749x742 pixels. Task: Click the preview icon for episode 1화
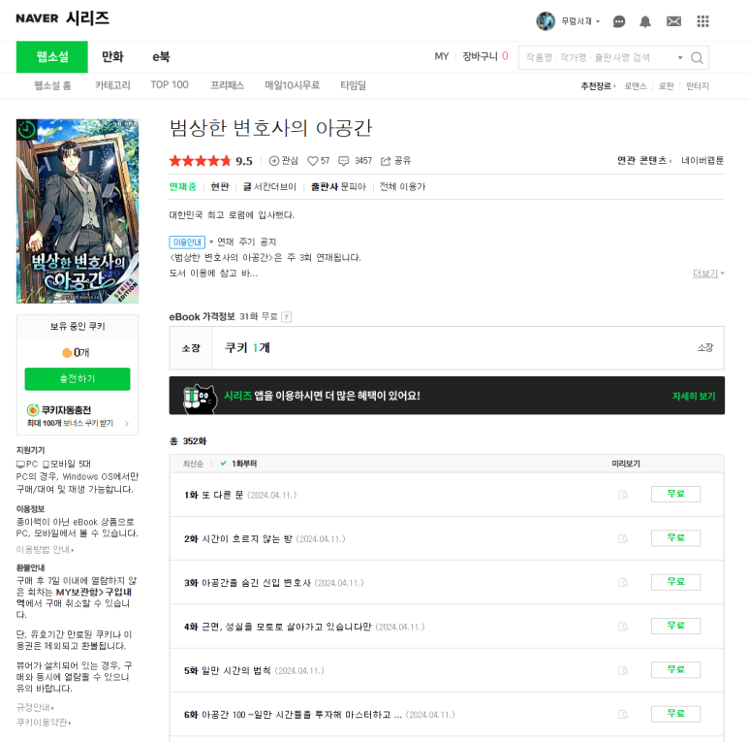623,495
